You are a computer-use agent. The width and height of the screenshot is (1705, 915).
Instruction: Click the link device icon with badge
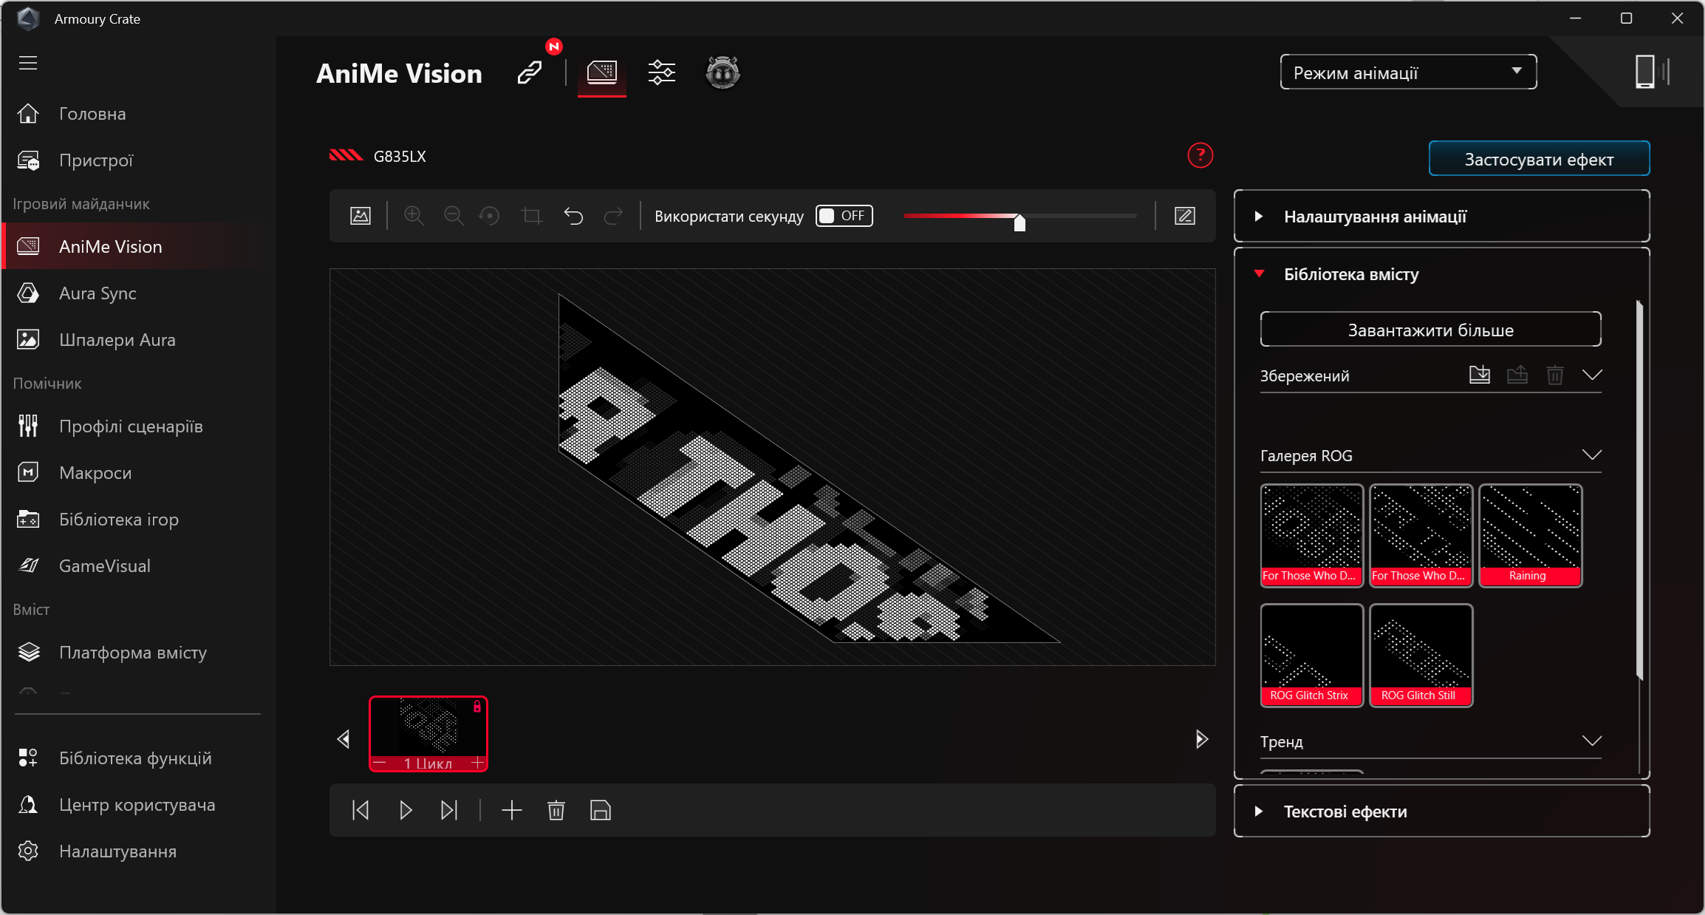pos(530,72)
